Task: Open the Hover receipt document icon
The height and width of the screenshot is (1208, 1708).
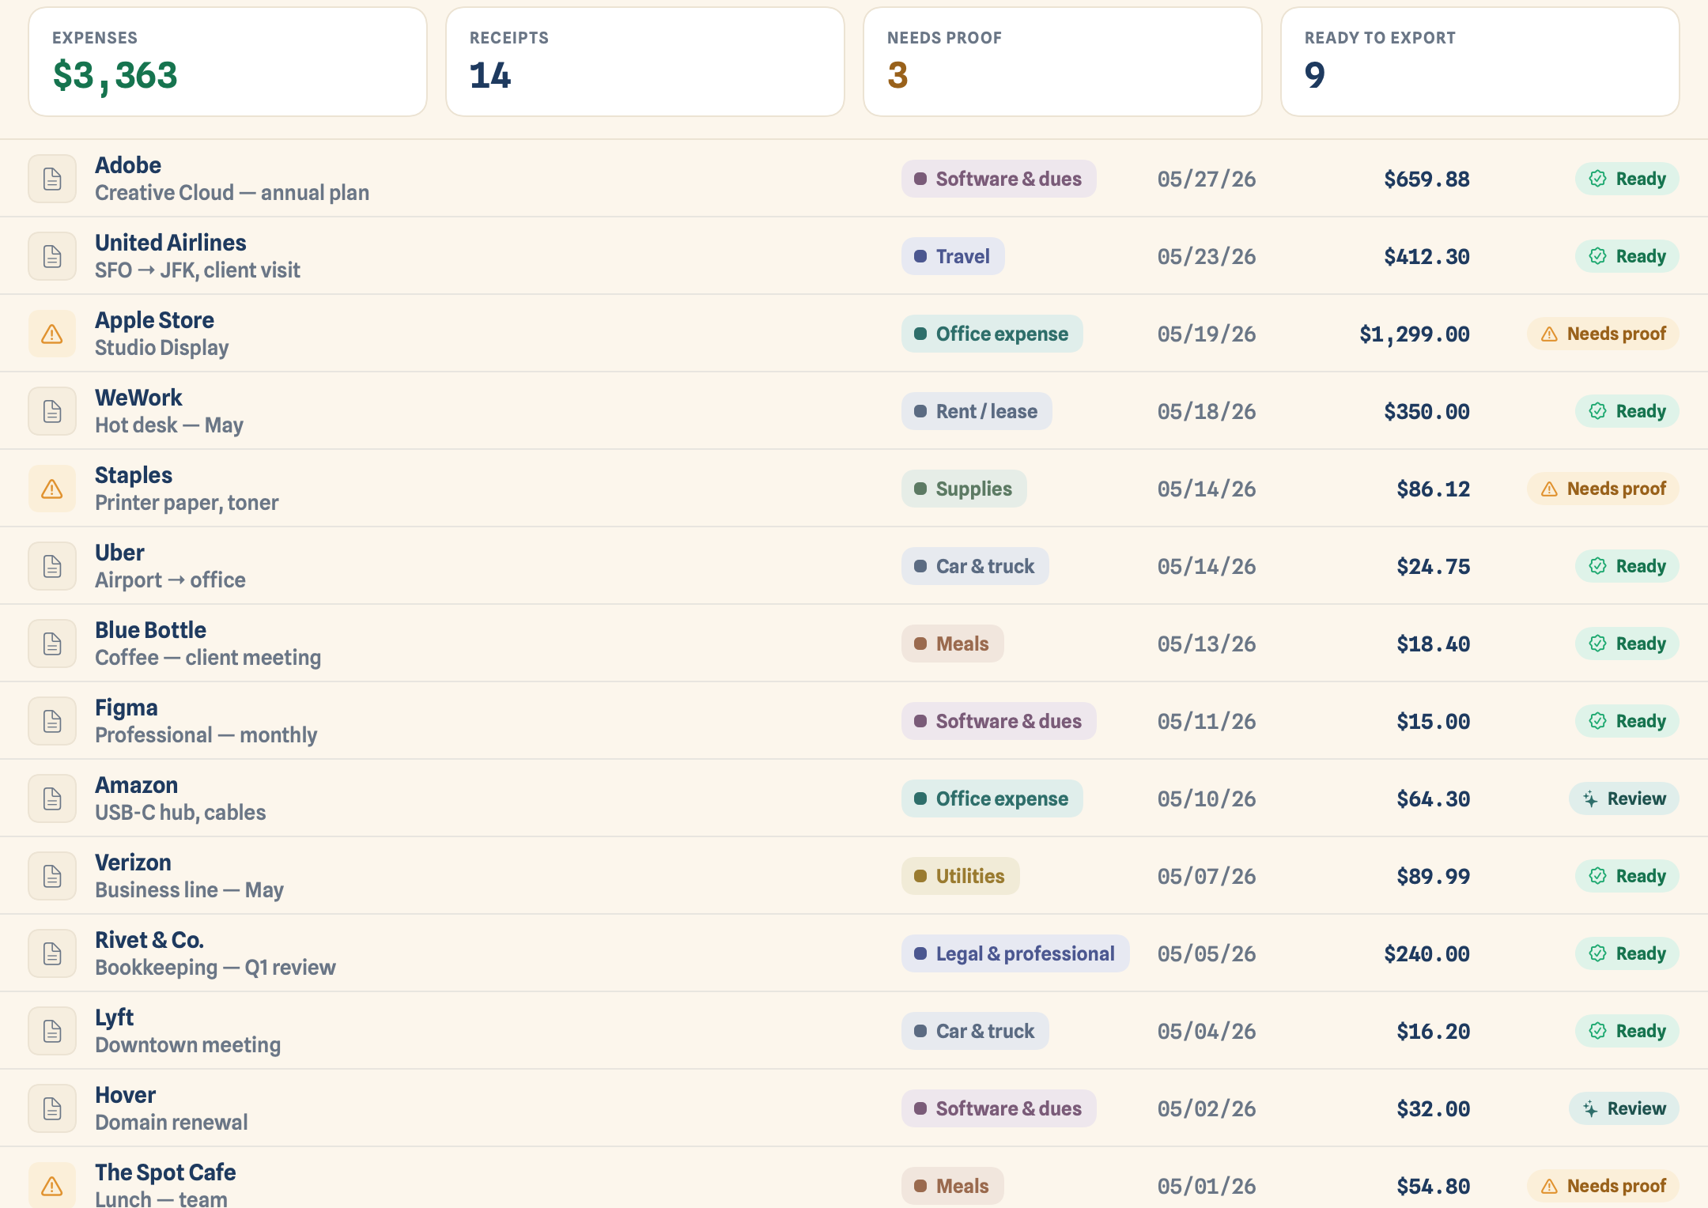Action: tap(52, 1108)
